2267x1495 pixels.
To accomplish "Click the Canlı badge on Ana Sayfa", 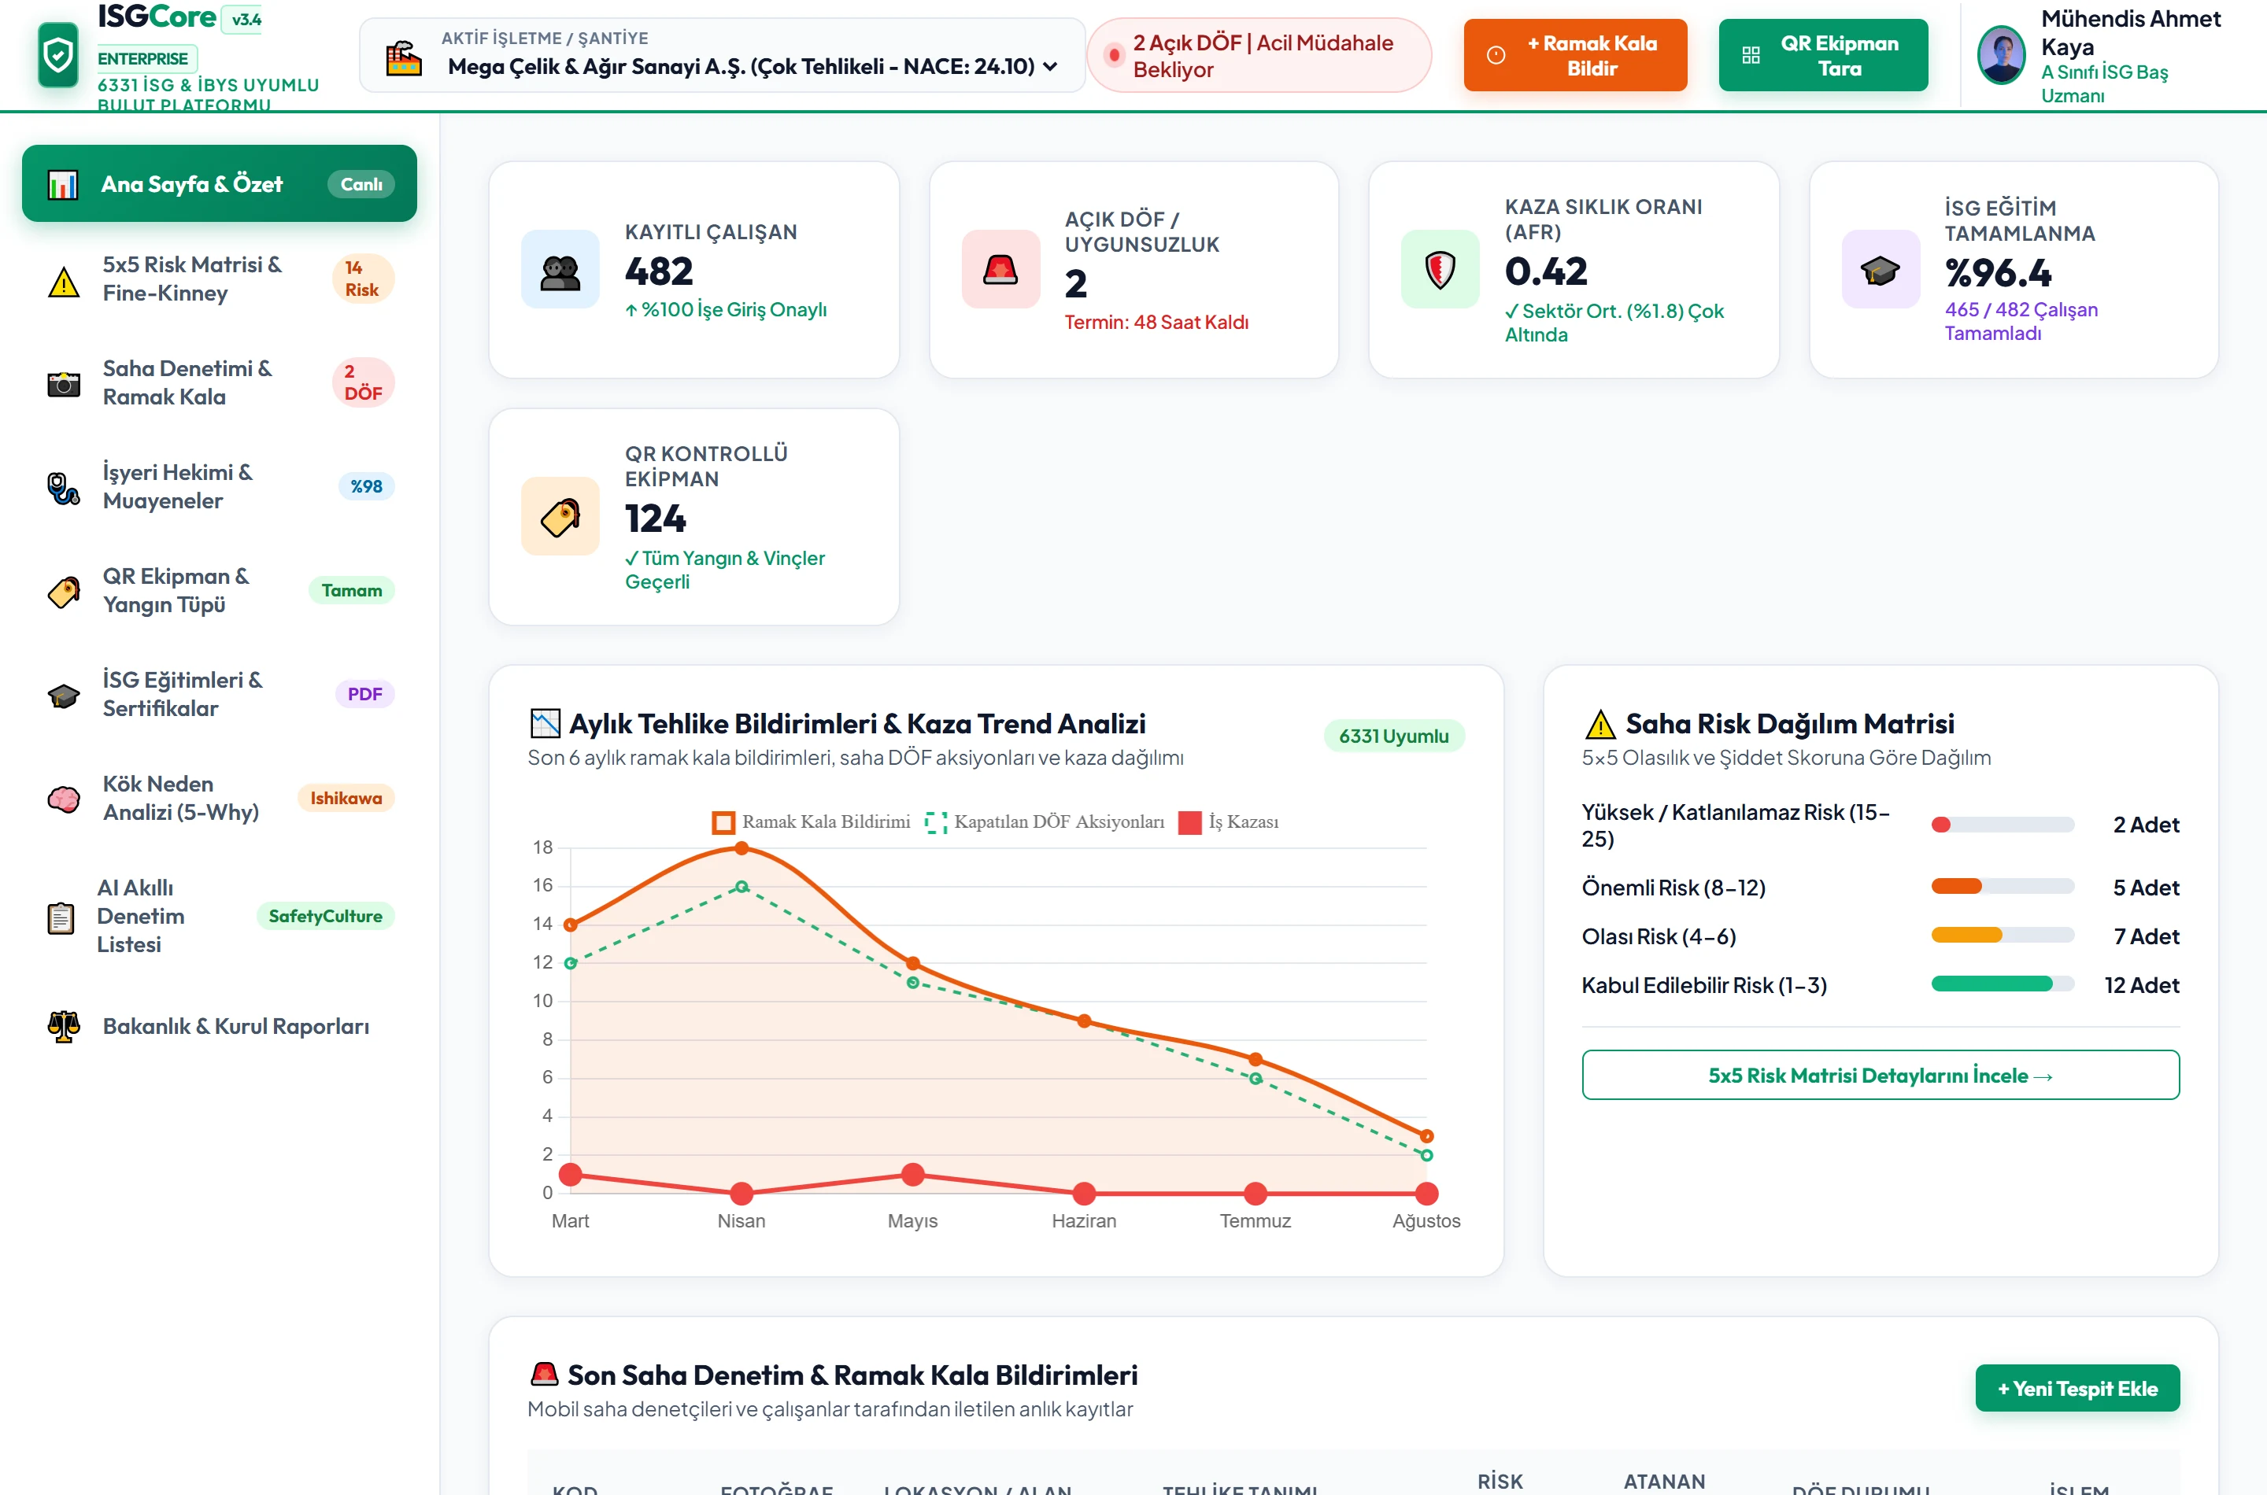I will point(361,185).
